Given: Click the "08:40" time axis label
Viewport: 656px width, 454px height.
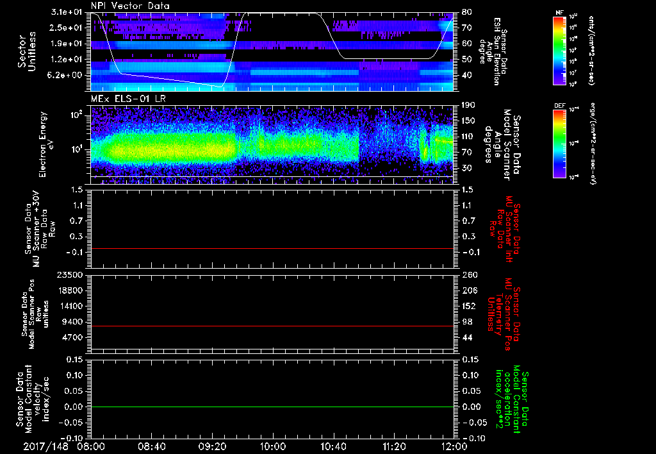Looking at the screenshot, I should [x=151, y=446].
